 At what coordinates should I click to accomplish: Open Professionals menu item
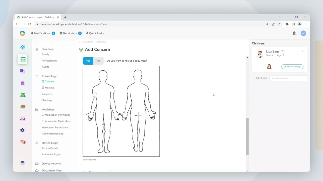coord(49,61)
